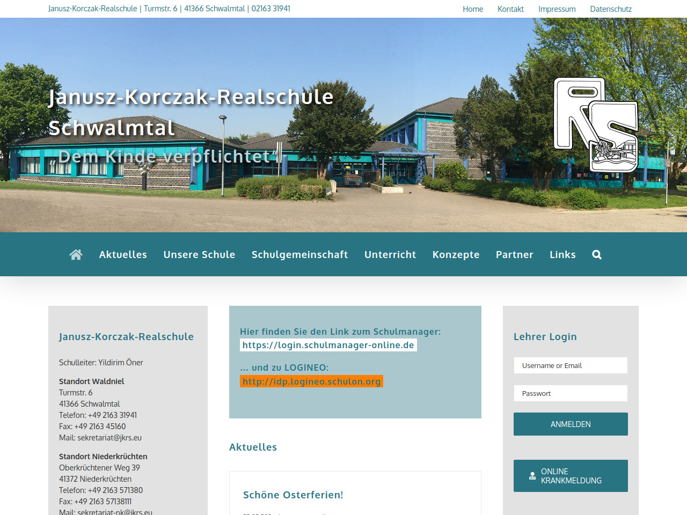Screen dimensions: 687x515
Task: Open the Online Krankmeldung button
Action: [571, 476]
